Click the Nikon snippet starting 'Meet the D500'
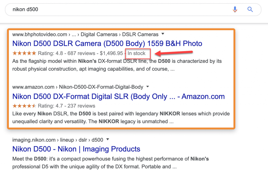 (111, 163)
